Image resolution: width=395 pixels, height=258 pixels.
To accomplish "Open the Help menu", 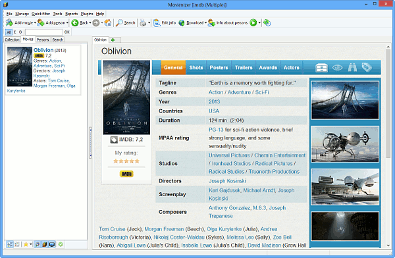I will [x=100, y=14].
